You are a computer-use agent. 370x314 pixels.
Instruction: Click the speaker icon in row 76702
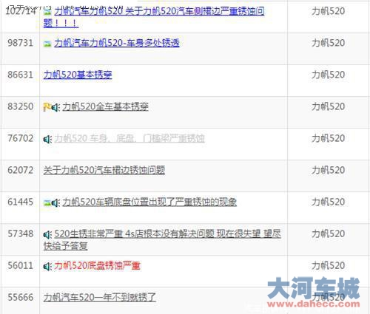(47, 139)
